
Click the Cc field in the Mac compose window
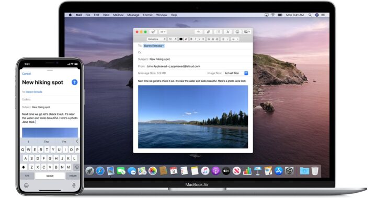tap(193, 53)
